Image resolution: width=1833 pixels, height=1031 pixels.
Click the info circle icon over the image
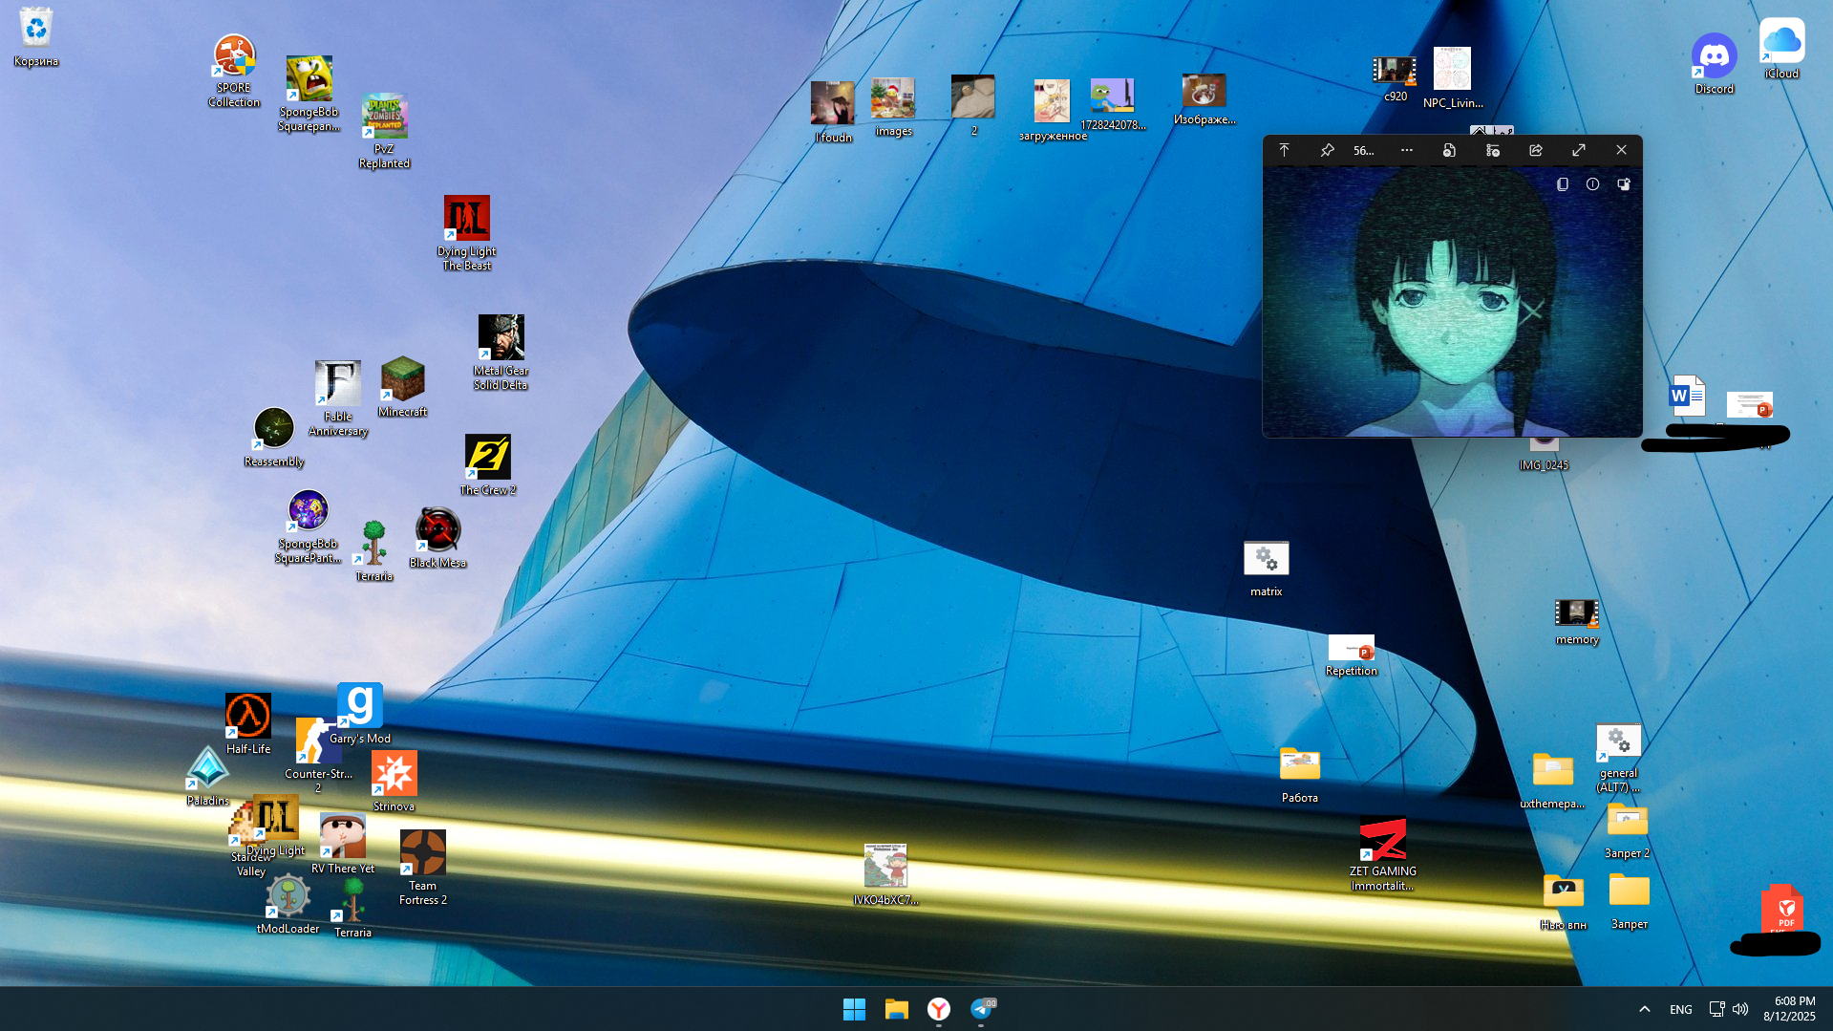1592,184
